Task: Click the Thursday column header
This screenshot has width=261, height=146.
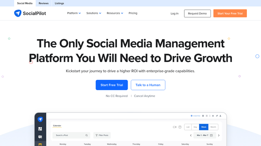Action: pyautogui.click(x=136, y=144)
